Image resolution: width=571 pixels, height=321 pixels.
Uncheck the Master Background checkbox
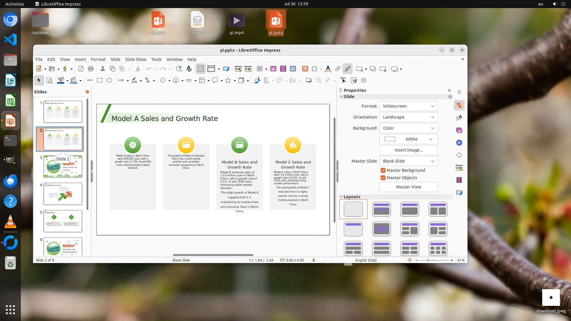(383, 170)
